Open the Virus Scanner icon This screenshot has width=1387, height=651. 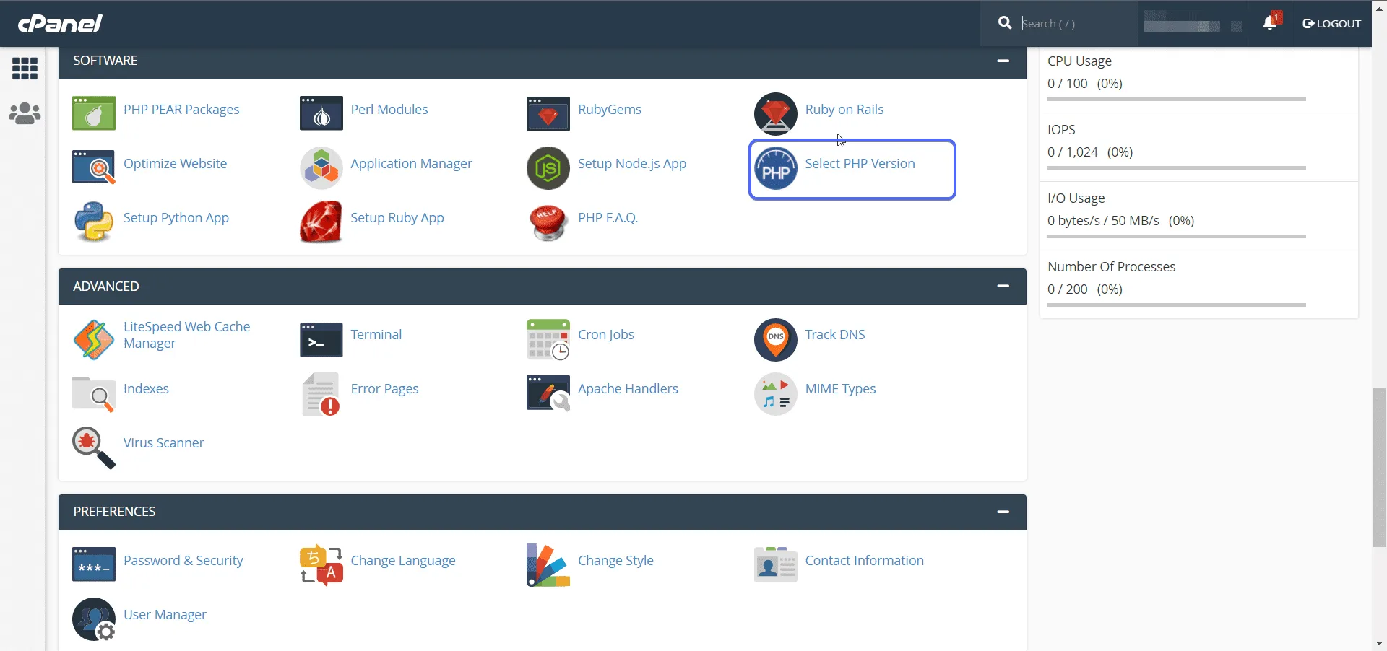94,447
